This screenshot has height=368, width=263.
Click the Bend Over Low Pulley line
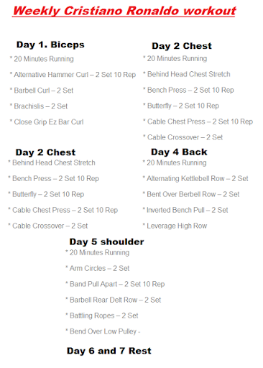coord(103,331)
